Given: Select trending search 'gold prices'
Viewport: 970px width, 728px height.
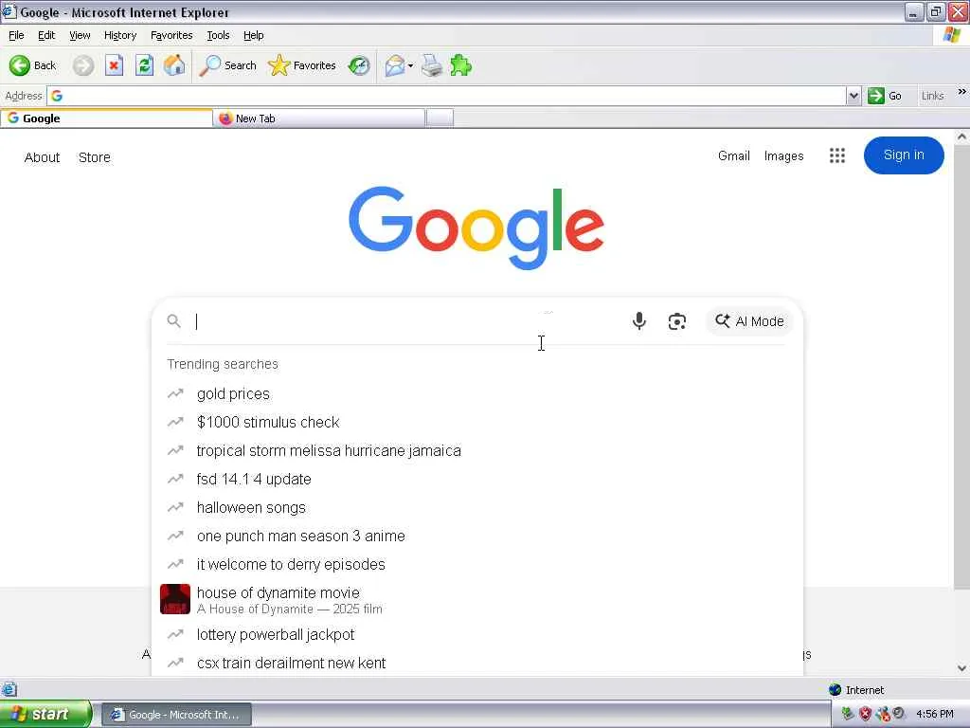Looking at the screenshot, I should (x=477, y=393).
